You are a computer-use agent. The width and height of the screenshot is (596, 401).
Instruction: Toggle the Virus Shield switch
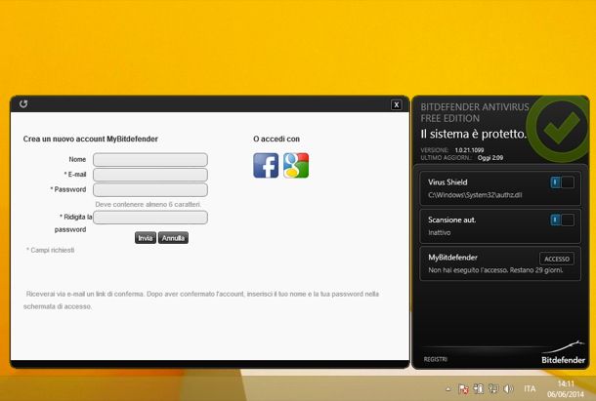562,182
